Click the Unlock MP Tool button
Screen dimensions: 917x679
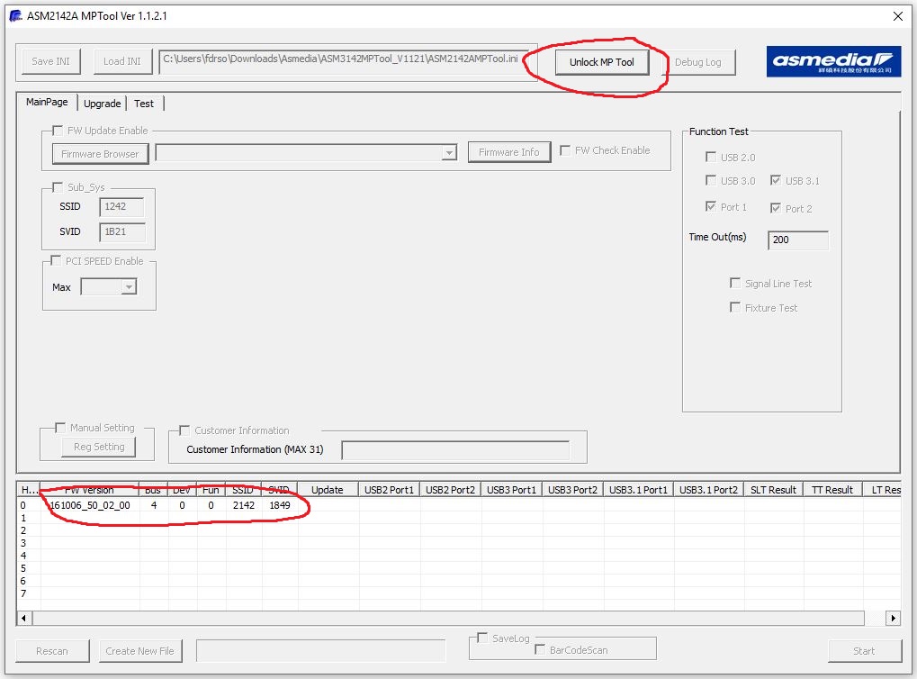602,62
